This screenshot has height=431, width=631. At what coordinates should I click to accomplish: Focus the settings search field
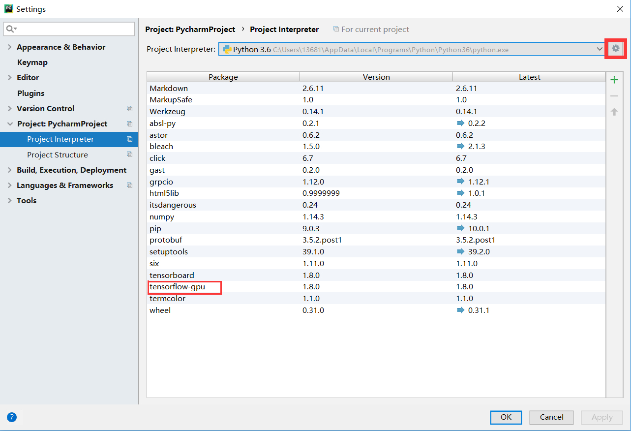[69, 29]
